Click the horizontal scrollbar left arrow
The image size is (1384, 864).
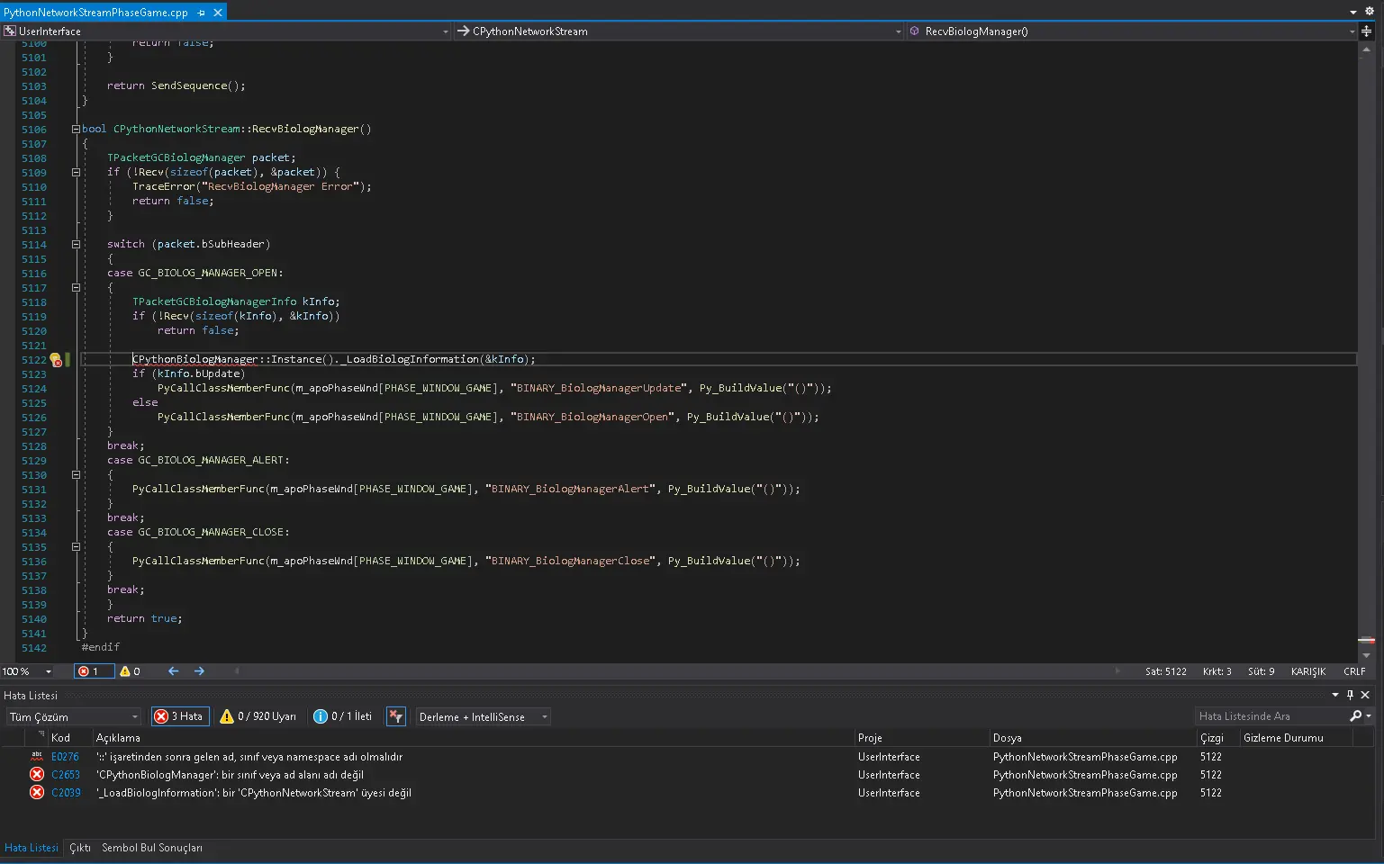tap(237, 671)
